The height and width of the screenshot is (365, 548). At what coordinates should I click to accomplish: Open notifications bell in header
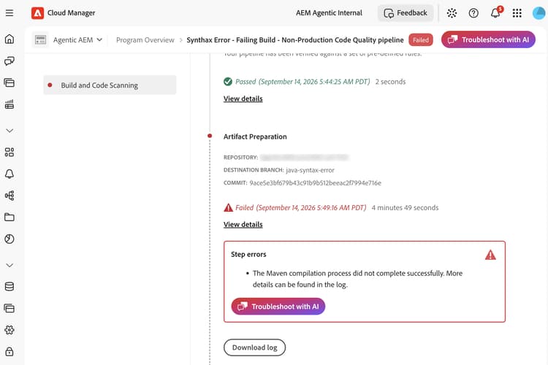coord(495,13)
